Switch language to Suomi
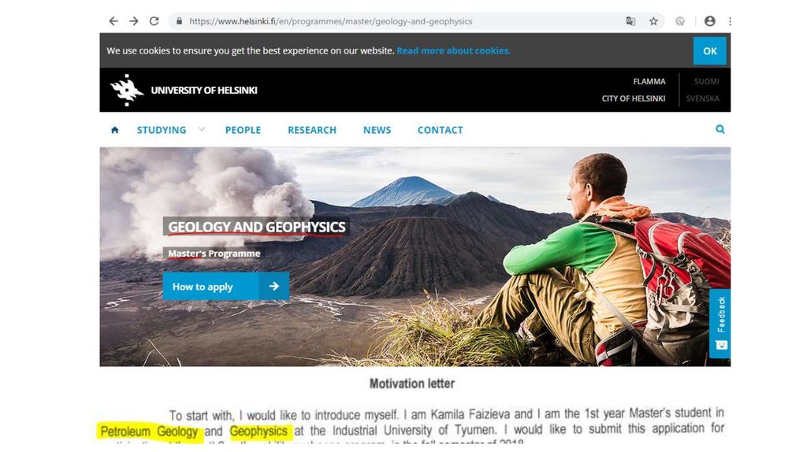This screenshot has width=807, height=452. coord(706,81)
